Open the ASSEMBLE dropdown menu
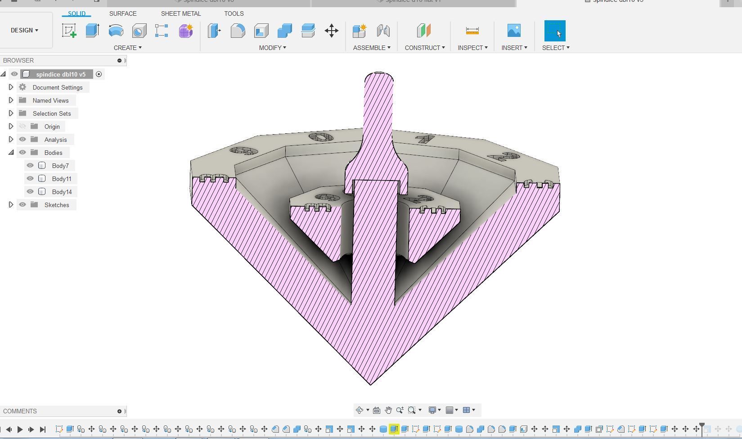Screen dimensions: 742x439 click(x=372, y=48)
